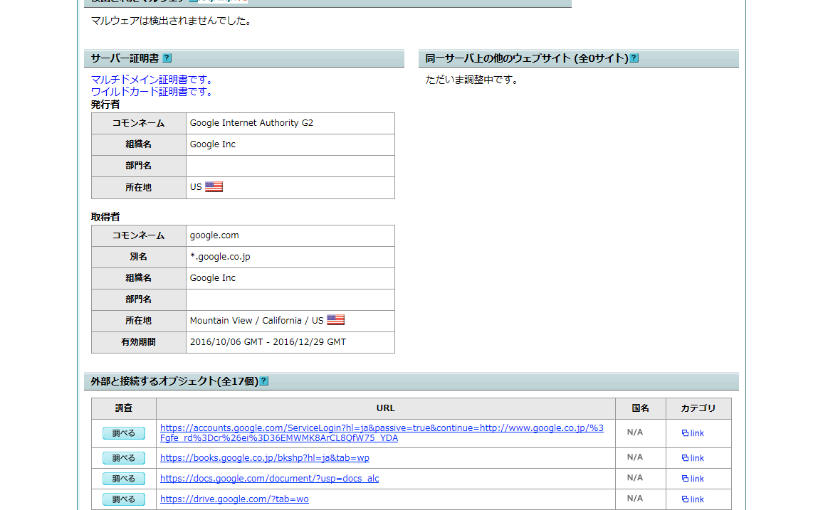Open the drive.google.com link

[234, 499]
